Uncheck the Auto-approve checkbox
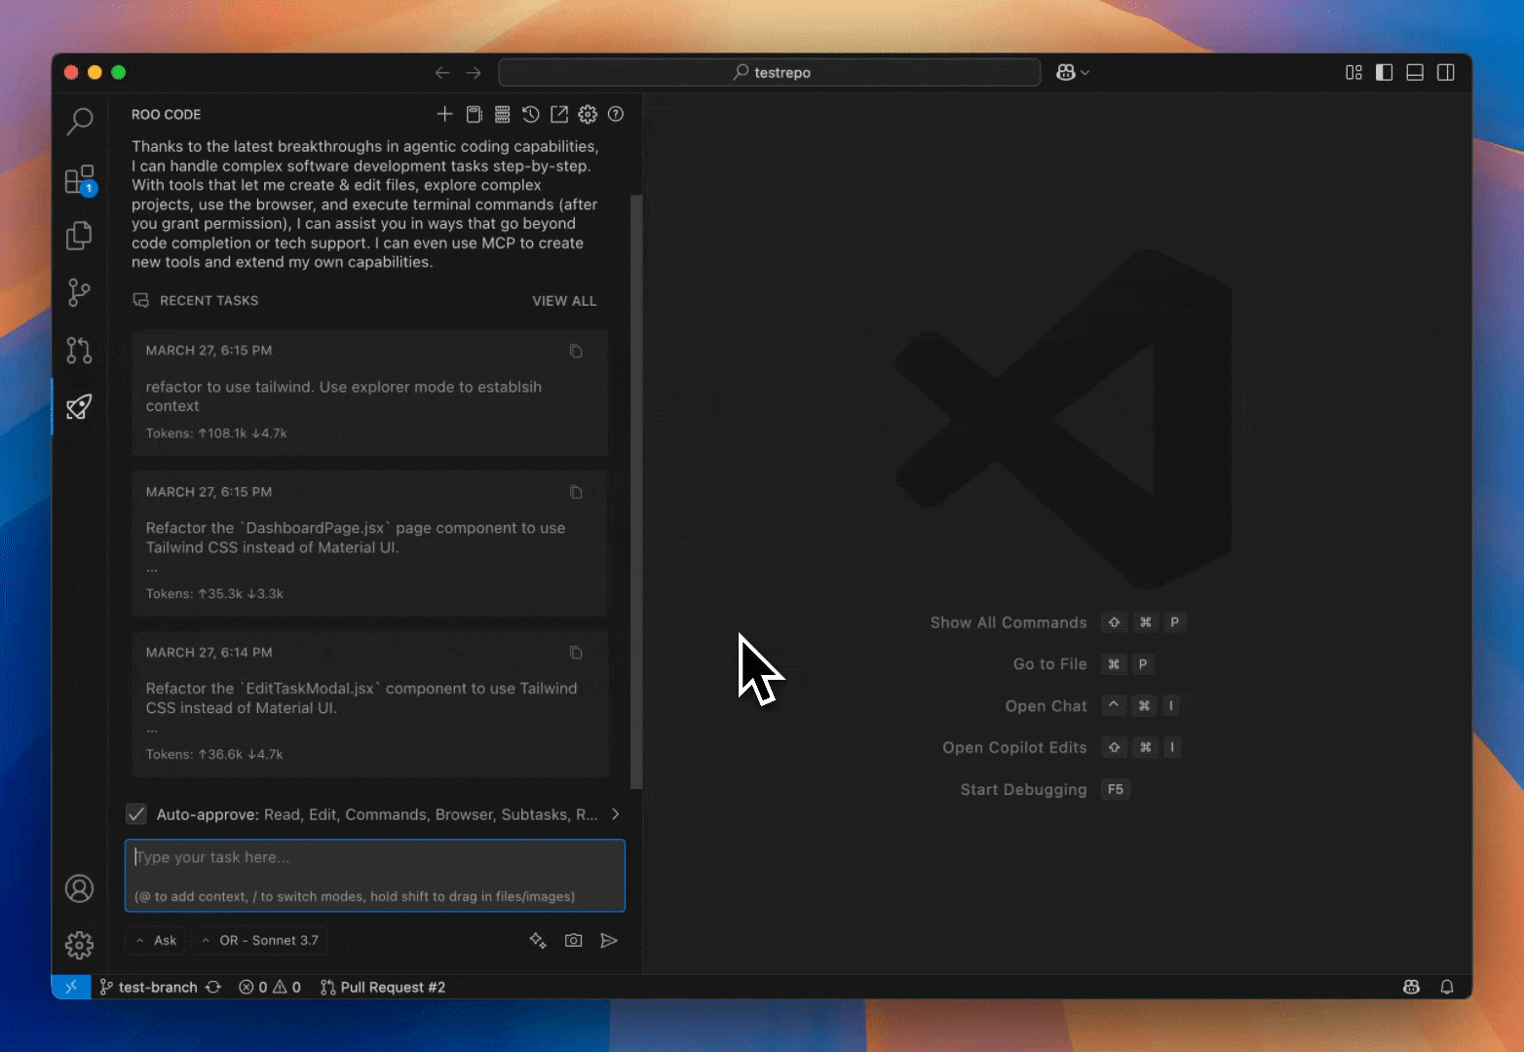1524x1052 pixels. pyautogui.click(x=136, y=814)
